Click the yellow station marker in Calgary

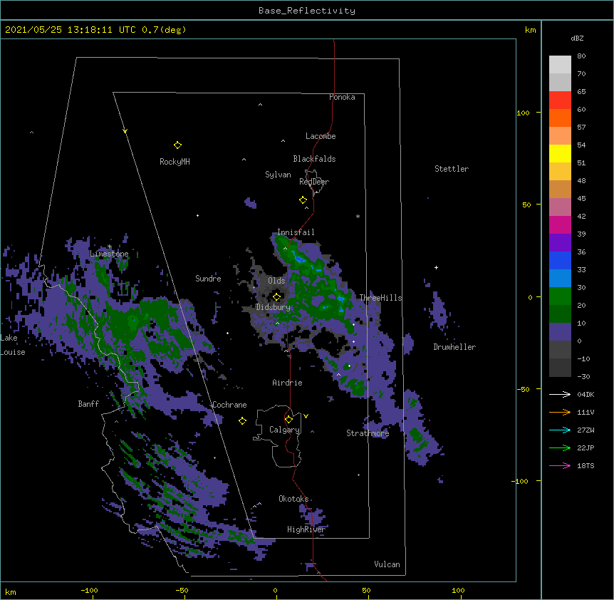coord(288,420)
